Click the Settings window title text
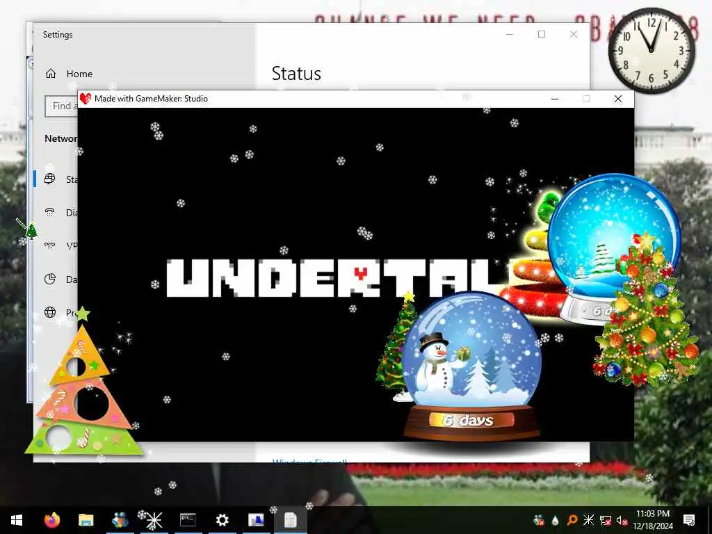 (58, 35)
